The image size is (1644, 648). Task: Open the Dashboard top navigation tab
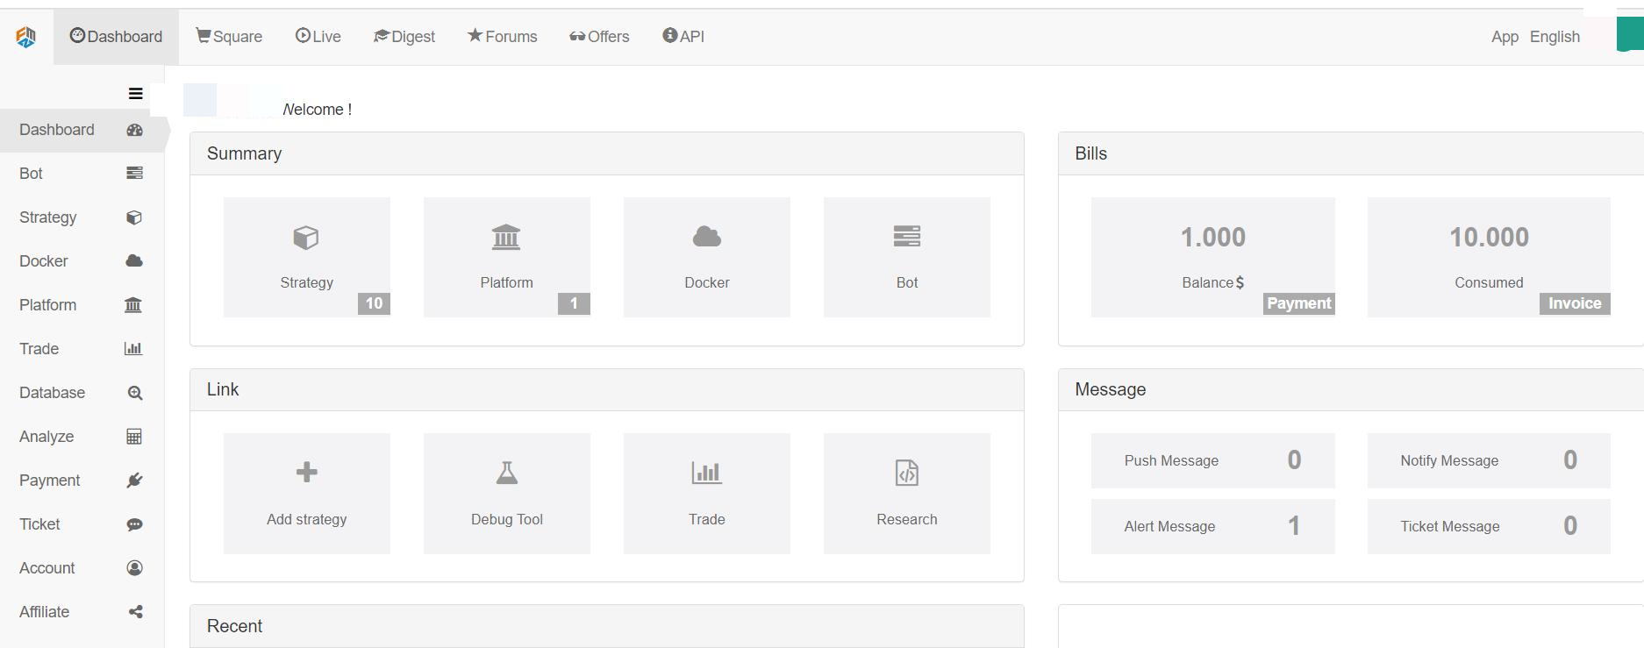coord(116,37)
